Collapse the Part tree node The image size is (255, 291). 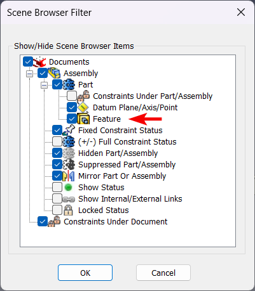click(x=44, y=85)
